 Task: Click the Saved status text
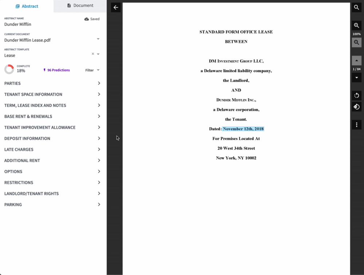click(95, 19)
